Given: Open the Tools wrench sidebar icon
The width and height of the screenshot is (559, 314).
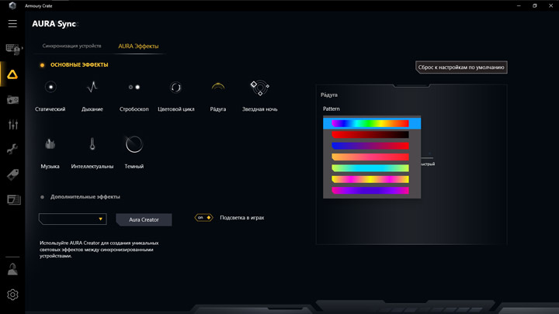Looking at the screenshot, I should click(x=12, y=149).
